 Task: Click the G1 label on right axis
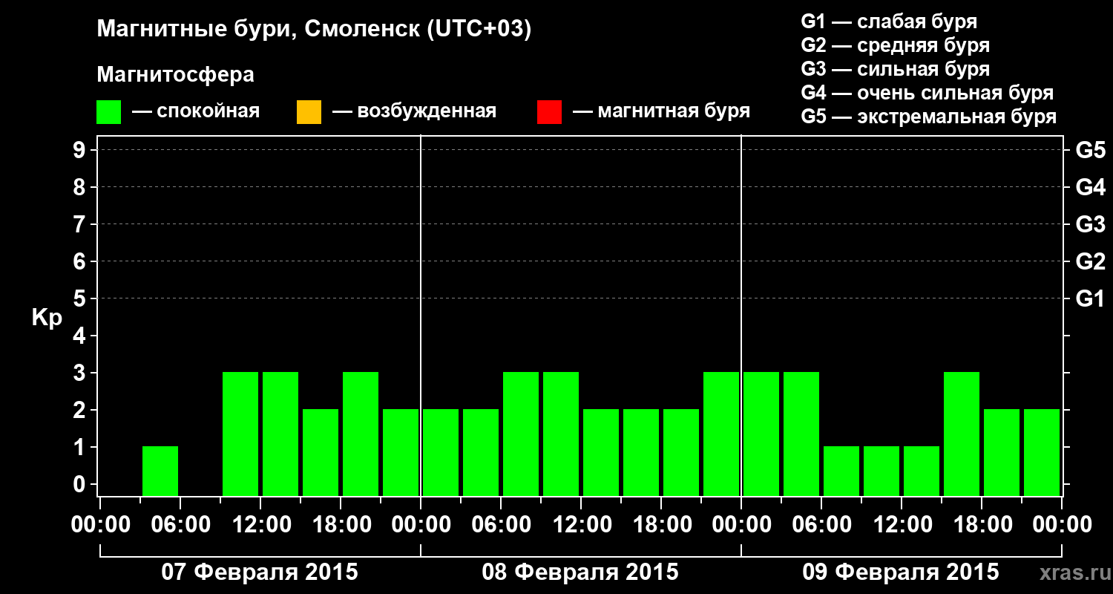click(1091, 298)
